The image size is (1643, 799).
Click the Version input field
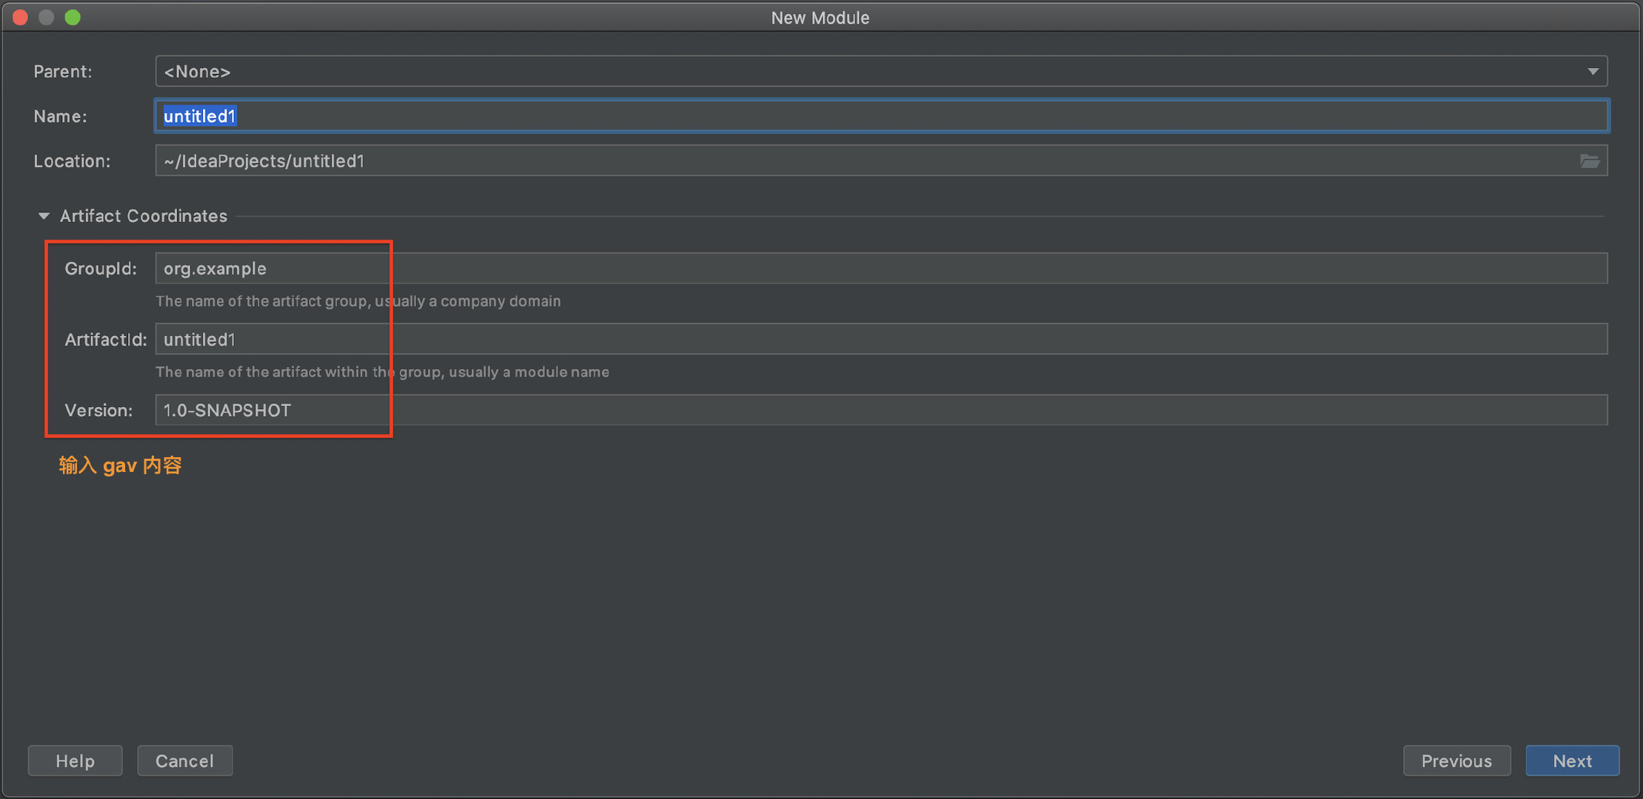[x=881, y=411]
